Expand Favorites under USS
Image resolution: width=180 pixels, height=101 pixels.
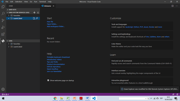click(x=9, y=15)
